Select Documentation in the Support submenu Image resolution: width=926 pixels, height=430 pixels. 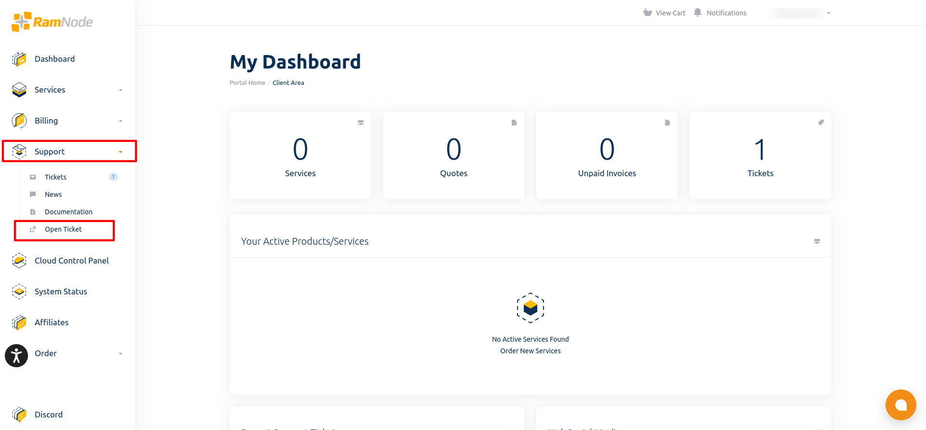(x=68, y=212)
